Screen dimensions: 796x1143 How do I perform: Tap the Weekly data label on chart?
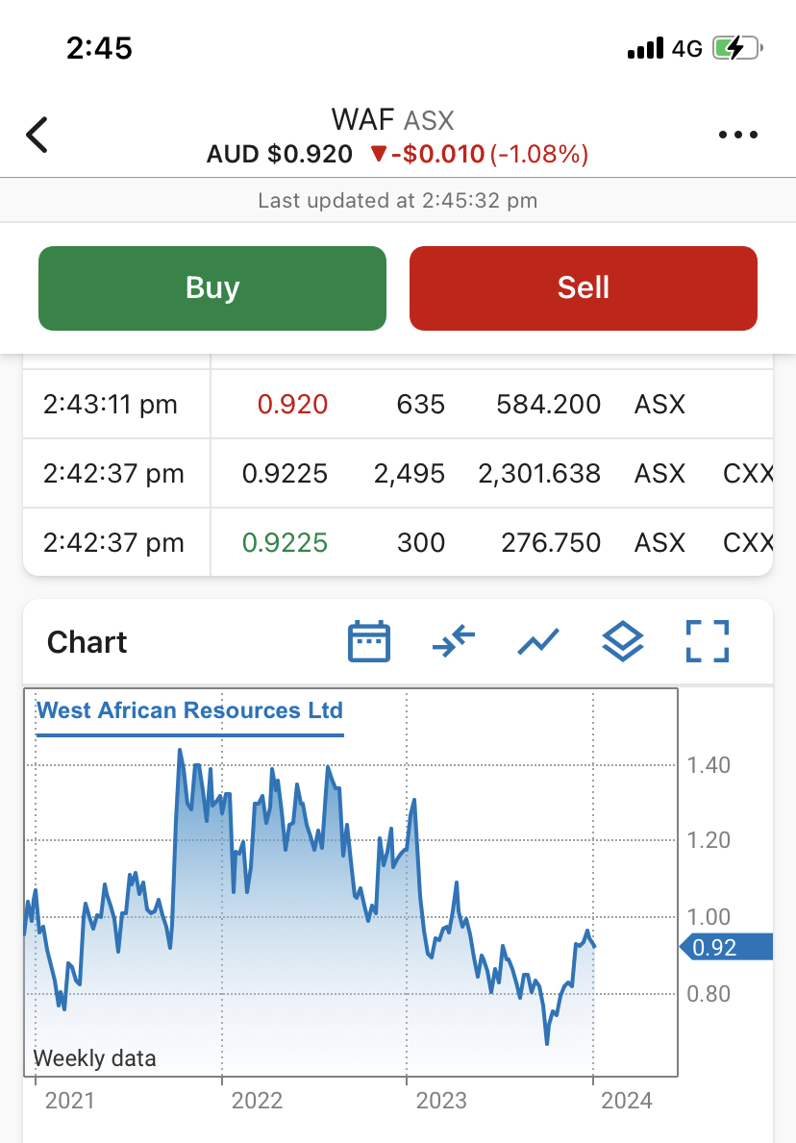[x=95, y=1057]
